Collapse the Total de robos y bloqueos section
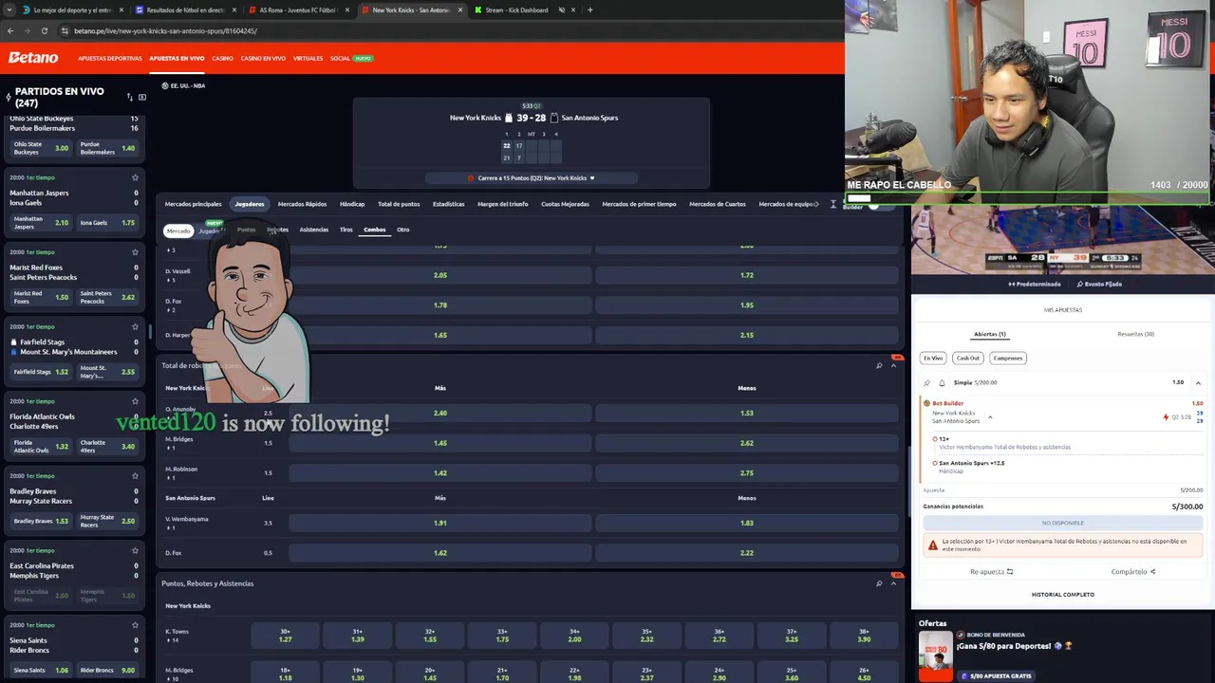Image resolution: width=1215 pixels, height=683 pixels. (x=893, y=365)
